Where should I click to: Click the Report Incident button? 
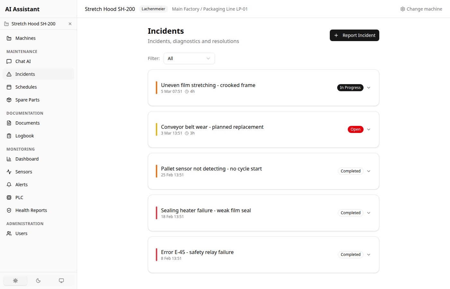pos(354,35)
